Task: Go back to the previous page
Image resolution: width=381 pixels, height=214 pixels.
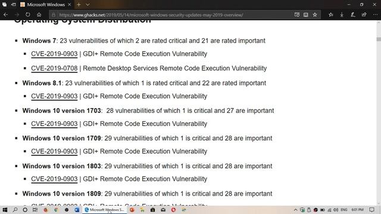Action: click(x=5, y=15)
